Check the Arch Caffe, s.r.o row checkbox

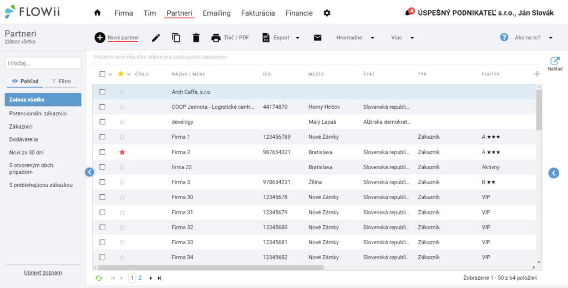(103, 92)
